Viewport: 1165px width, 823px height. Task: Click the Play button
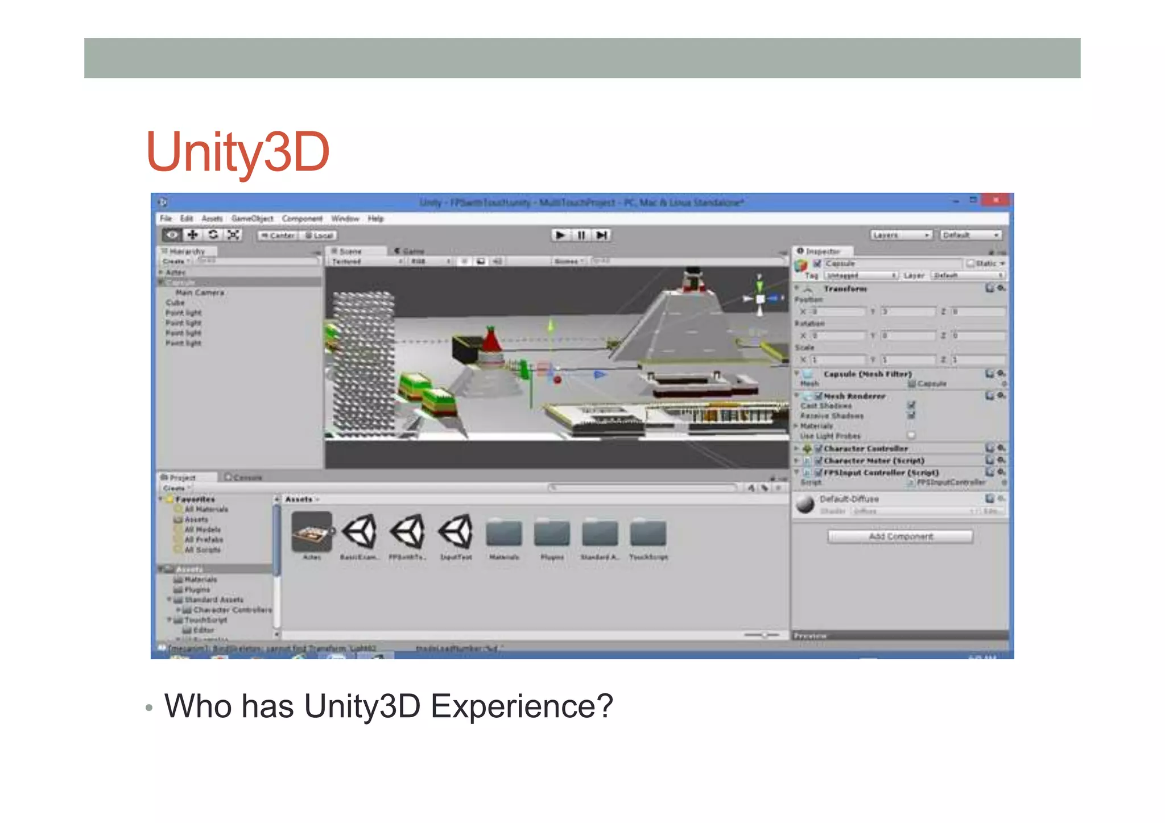560,235
